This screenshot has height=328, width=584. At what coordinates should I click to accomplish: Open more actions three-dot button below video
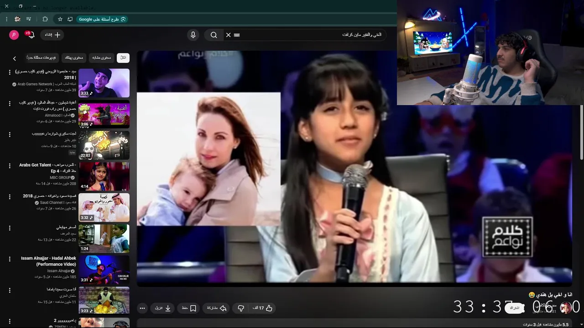142,308
